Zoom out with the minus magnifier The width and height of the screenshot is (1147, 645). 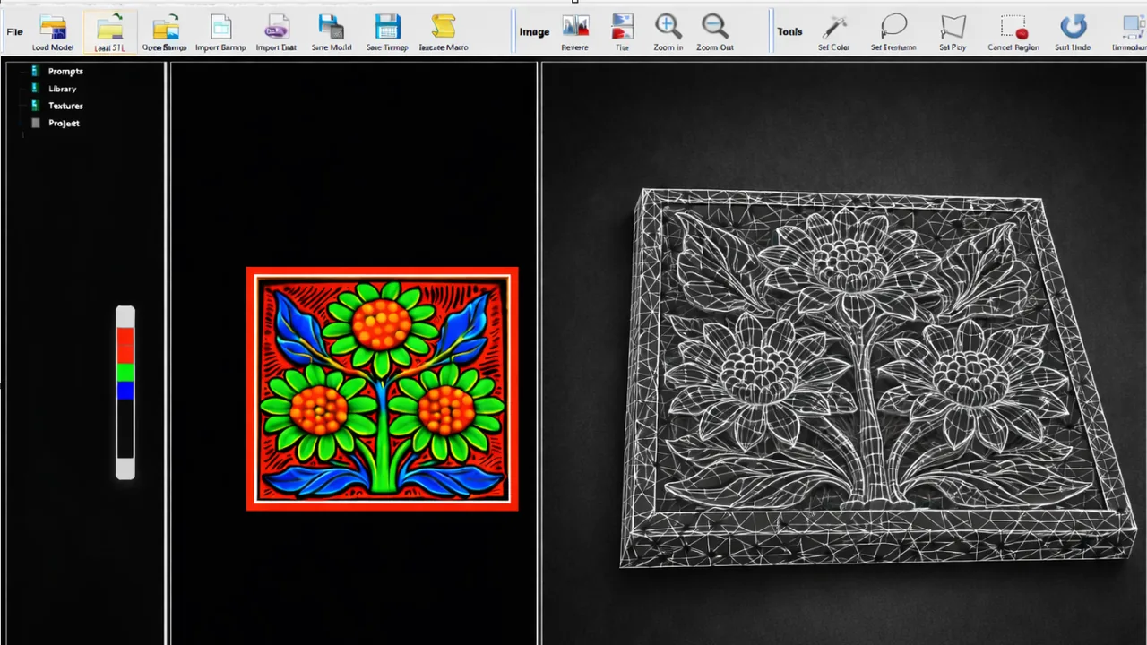714,27
